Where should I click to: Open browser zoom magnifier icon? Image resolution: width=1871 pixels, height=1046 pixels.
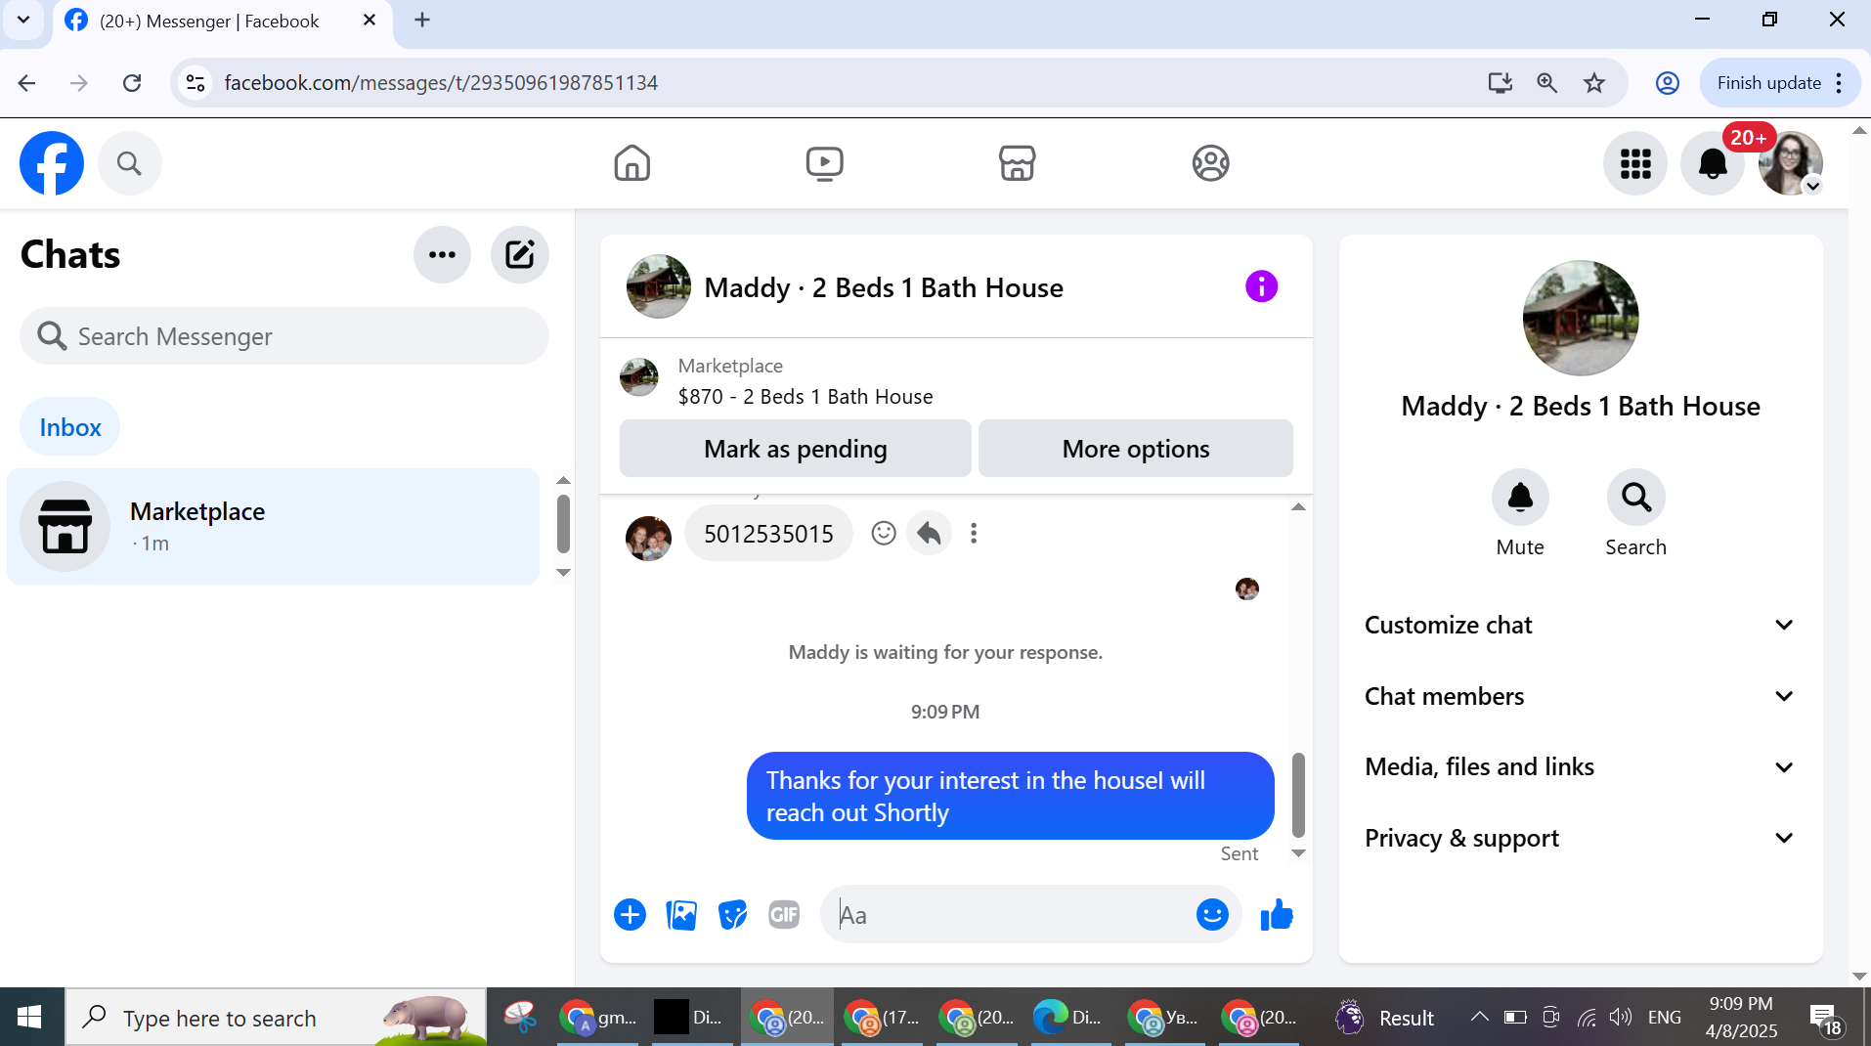click(x=1546, y=83)
